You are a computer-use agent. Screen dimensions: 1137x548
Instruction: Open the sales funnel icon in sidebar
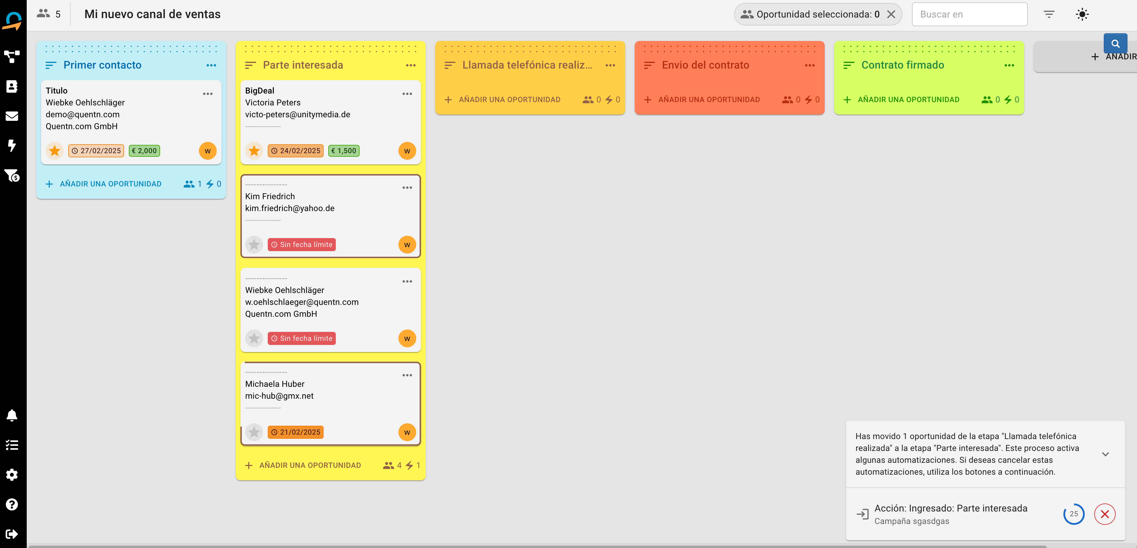12,176
